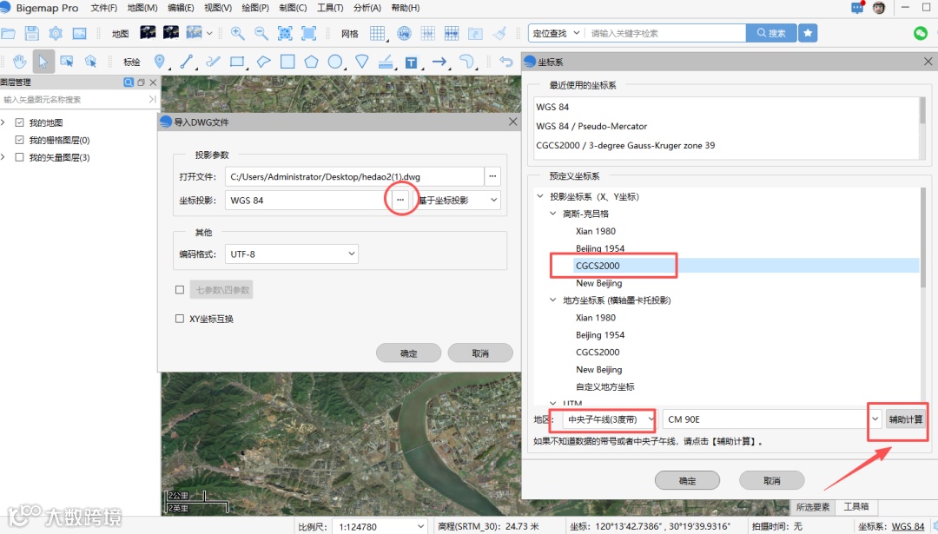Open the 定位查找 dropdown
Viewport: 938px width, 534px height.
(556, 33)
